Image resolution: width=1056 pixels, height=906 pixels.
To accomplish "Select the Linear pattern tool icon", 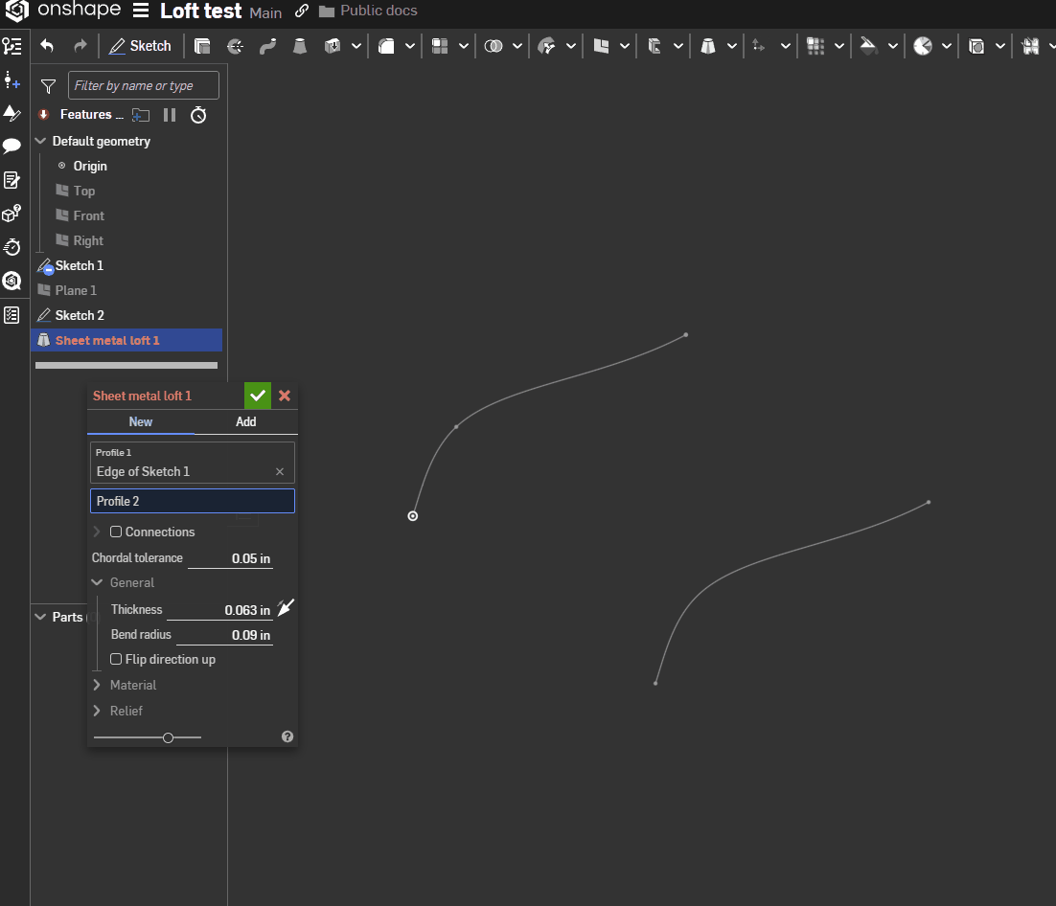I will 440,46.
